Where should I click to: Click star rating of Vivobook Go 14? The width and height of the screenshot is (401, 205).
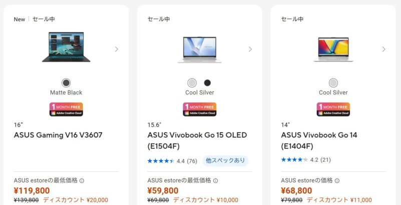(294, 160)
